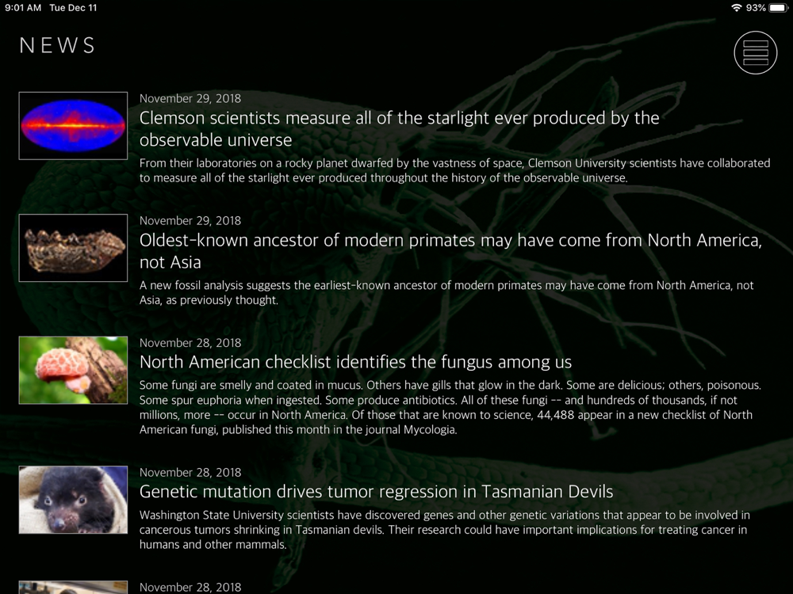Tap the 93% battery percentage
This screenshot has height=594, width=793.
pyautogui.click(x=756, y=8)
